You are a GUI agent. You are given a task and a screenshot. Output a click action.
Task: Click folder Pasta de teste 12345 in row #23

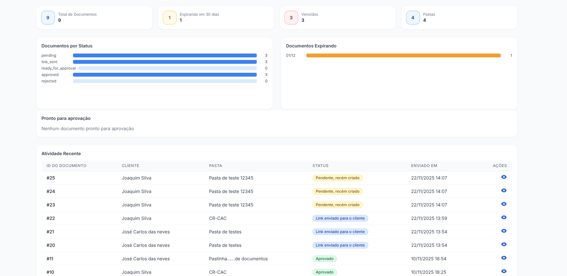click(231, 205)
